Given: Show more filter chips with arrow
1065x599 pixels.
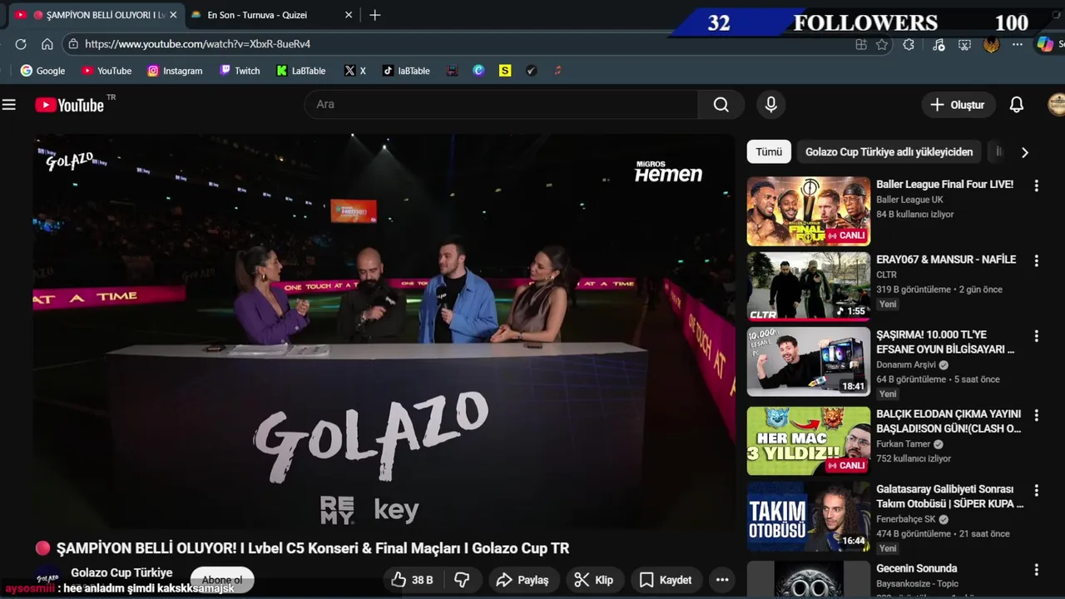Looking at the screenshot, I should pos(1024,152).
